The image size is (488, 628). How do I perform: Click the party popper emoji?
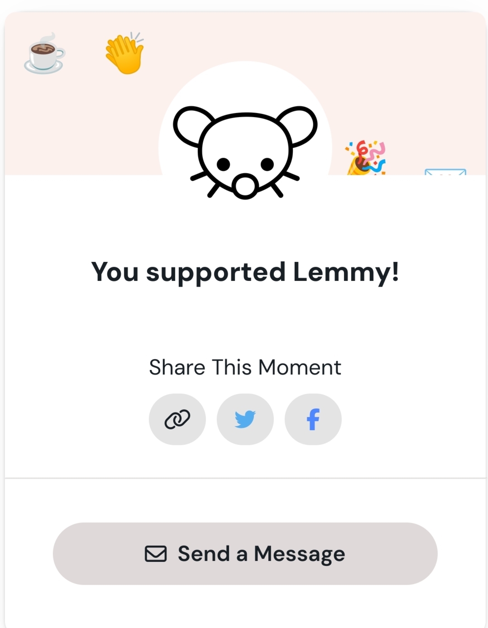[366, 157]
